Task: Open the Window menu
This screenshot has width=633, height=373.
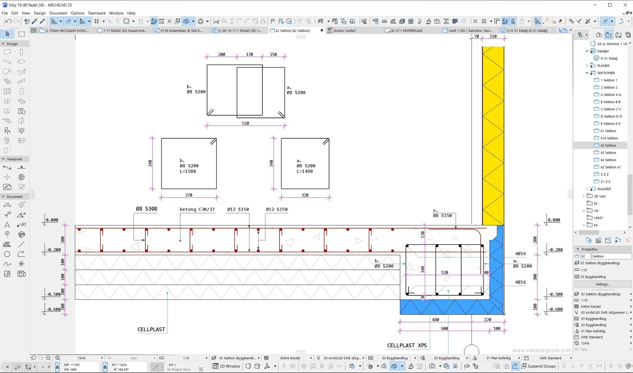Action: pos(116,13)
